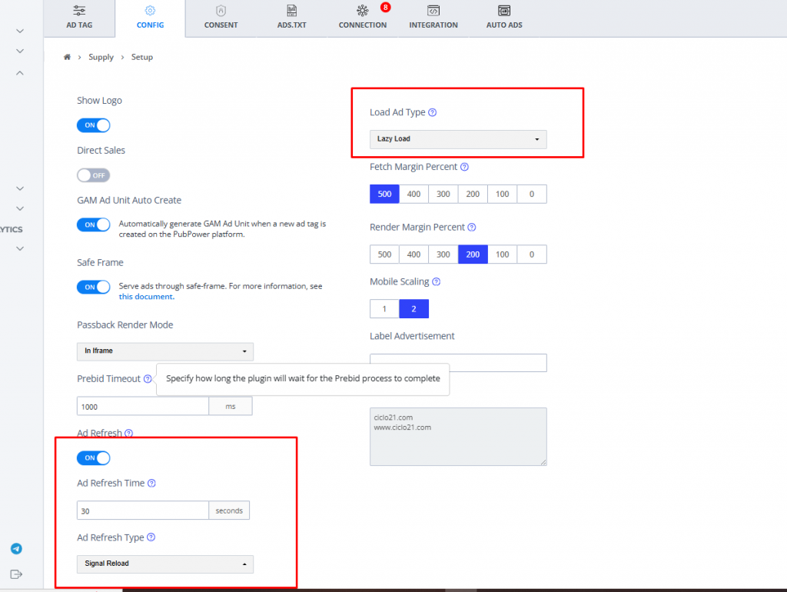The width and height of the screenshot is (787, 592).
Task: Click help icon next to Load Ad Type
Action: click(432, 112)
